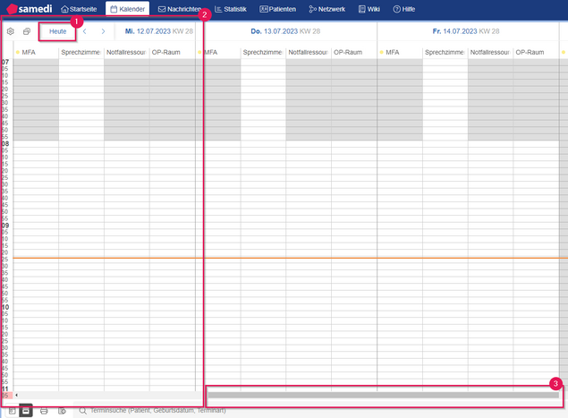
Task: Open the Statistik section
Action: (x=231, y=9)
